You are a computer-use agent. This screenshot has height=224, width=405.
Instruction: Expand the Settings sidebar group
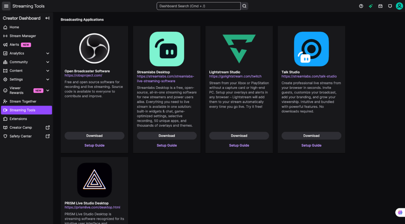(x=47, y=80)
